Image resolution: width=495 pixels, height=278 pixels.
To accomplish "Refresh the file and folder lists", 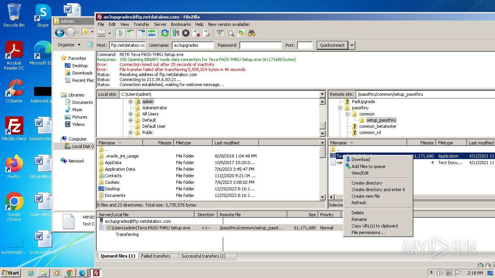I will pos(165,33).
